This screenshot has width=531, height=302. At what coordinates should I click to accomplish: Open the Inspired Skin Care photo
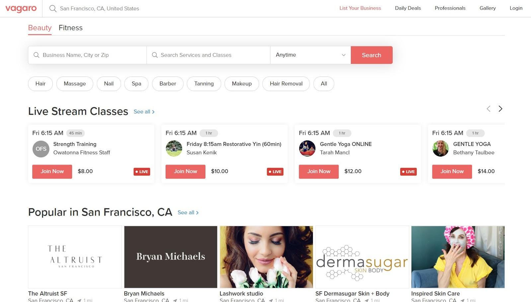pos(458,257)
